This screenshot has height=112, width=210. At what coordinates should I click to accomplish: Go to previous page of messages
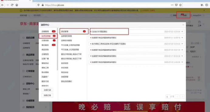click(177, 96)
